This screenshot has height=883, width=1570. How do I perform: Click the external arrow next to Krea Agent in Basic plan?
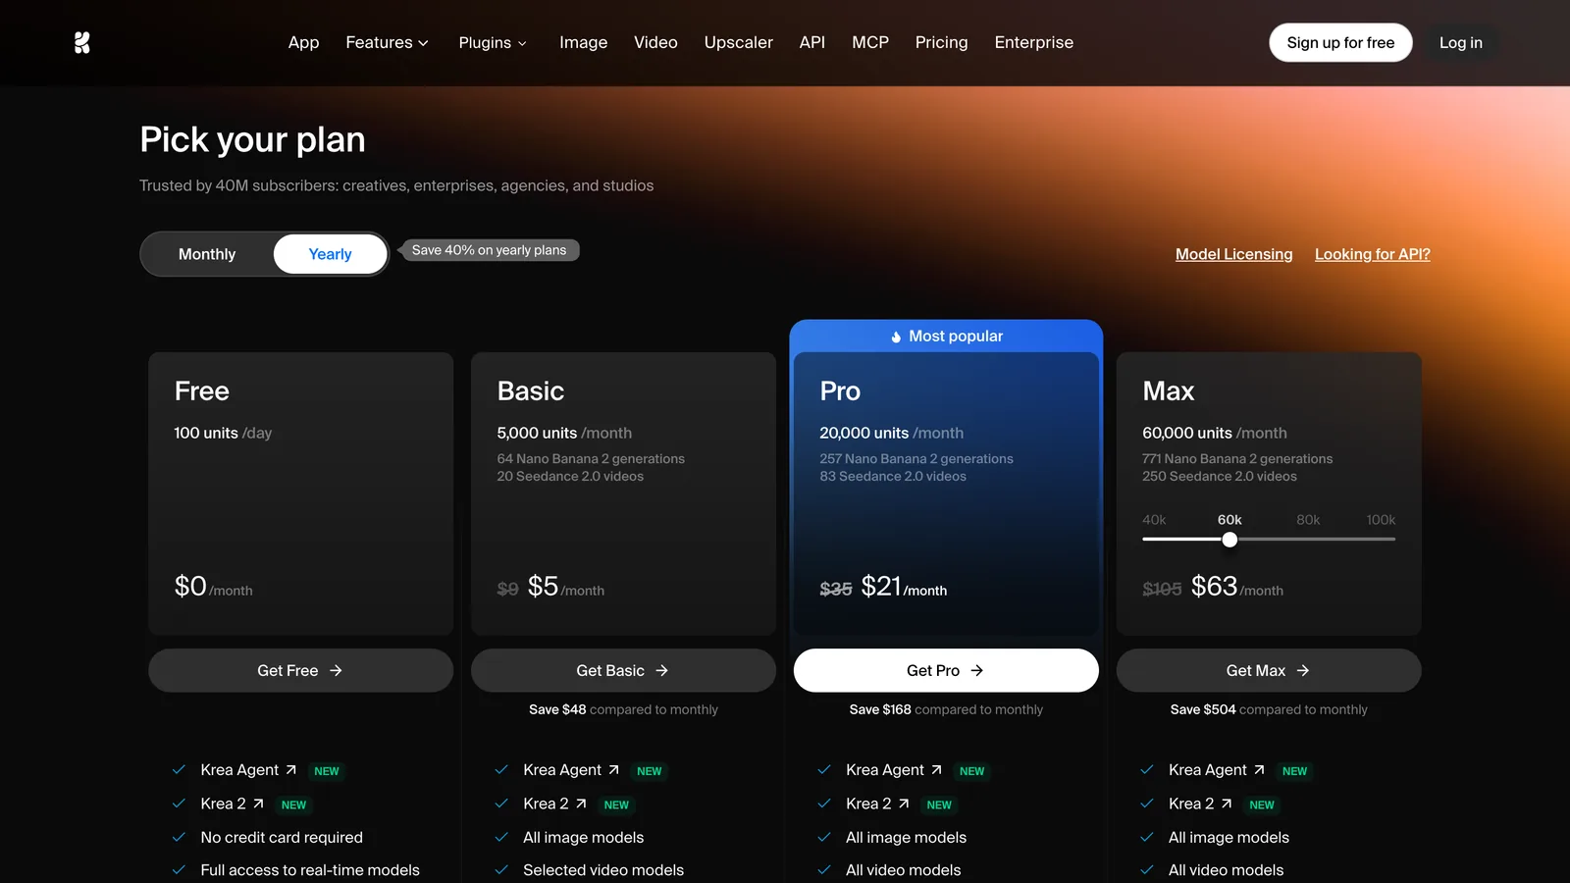[x=614, y=770]
